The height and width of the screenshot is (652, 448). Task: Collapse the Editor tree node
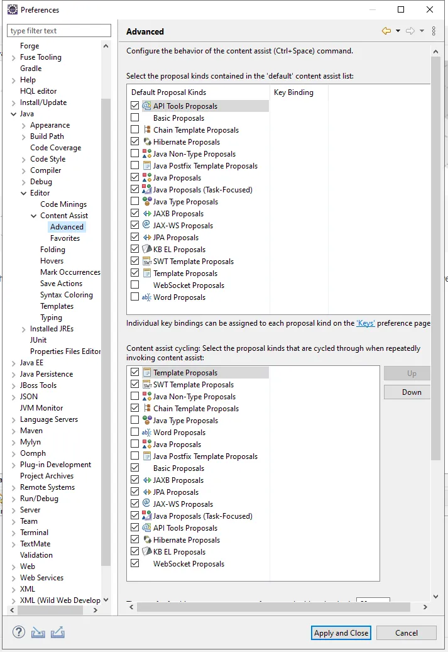click(x=24, y=193)
